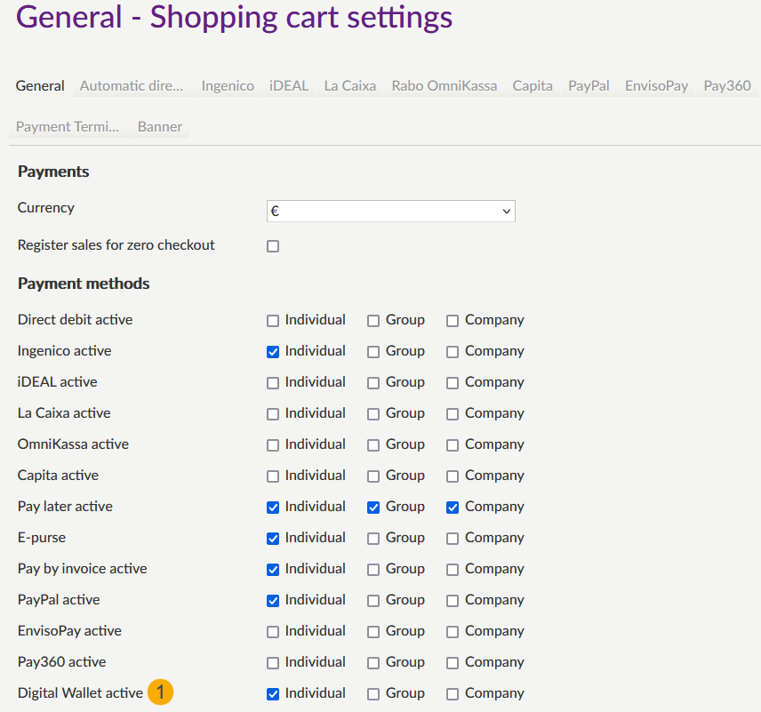Switch to the Ingenico tab

[x=228, y=86]
